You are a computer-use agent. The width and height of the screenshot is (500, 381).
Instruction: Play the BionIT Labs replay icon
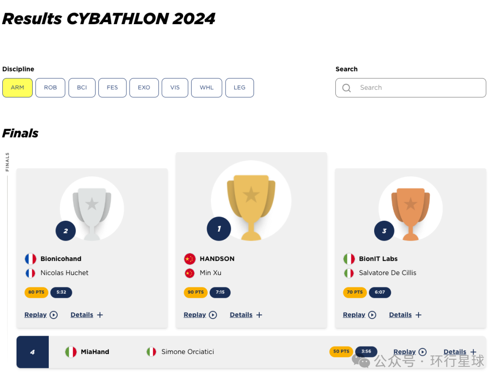pyautogui.click(x=372, y=315)
